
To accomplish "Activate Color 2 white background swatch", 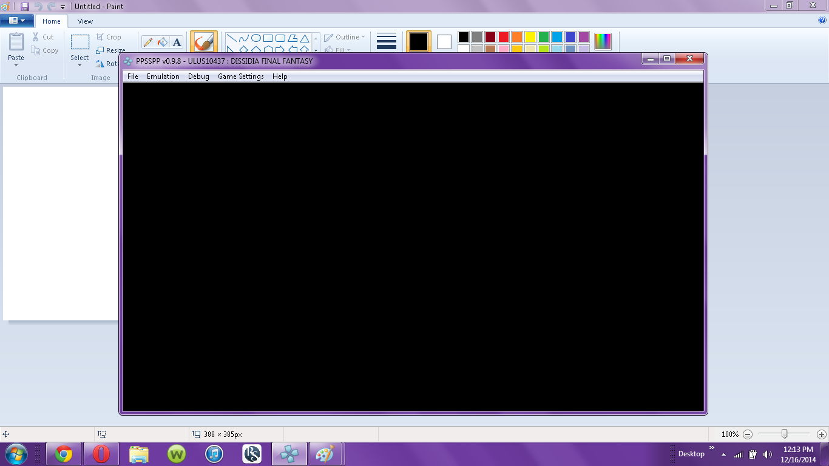I will [x=444, y=42].
